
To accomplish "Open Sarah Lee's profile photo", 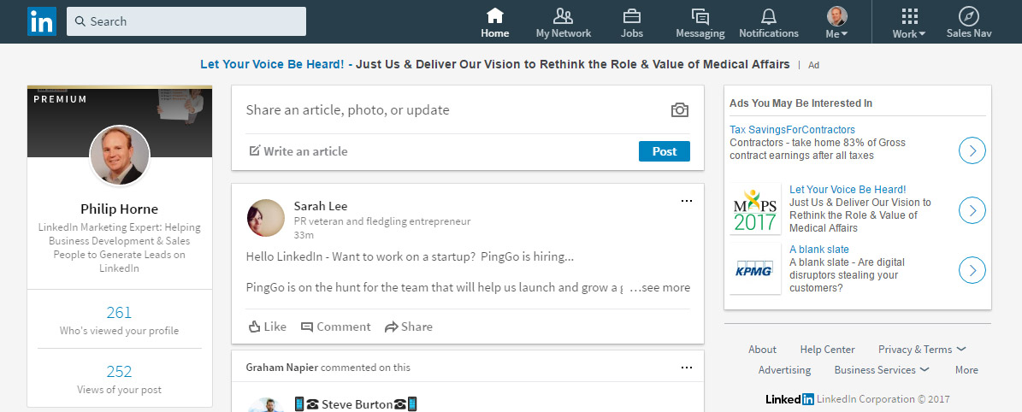I will (266, 218).
